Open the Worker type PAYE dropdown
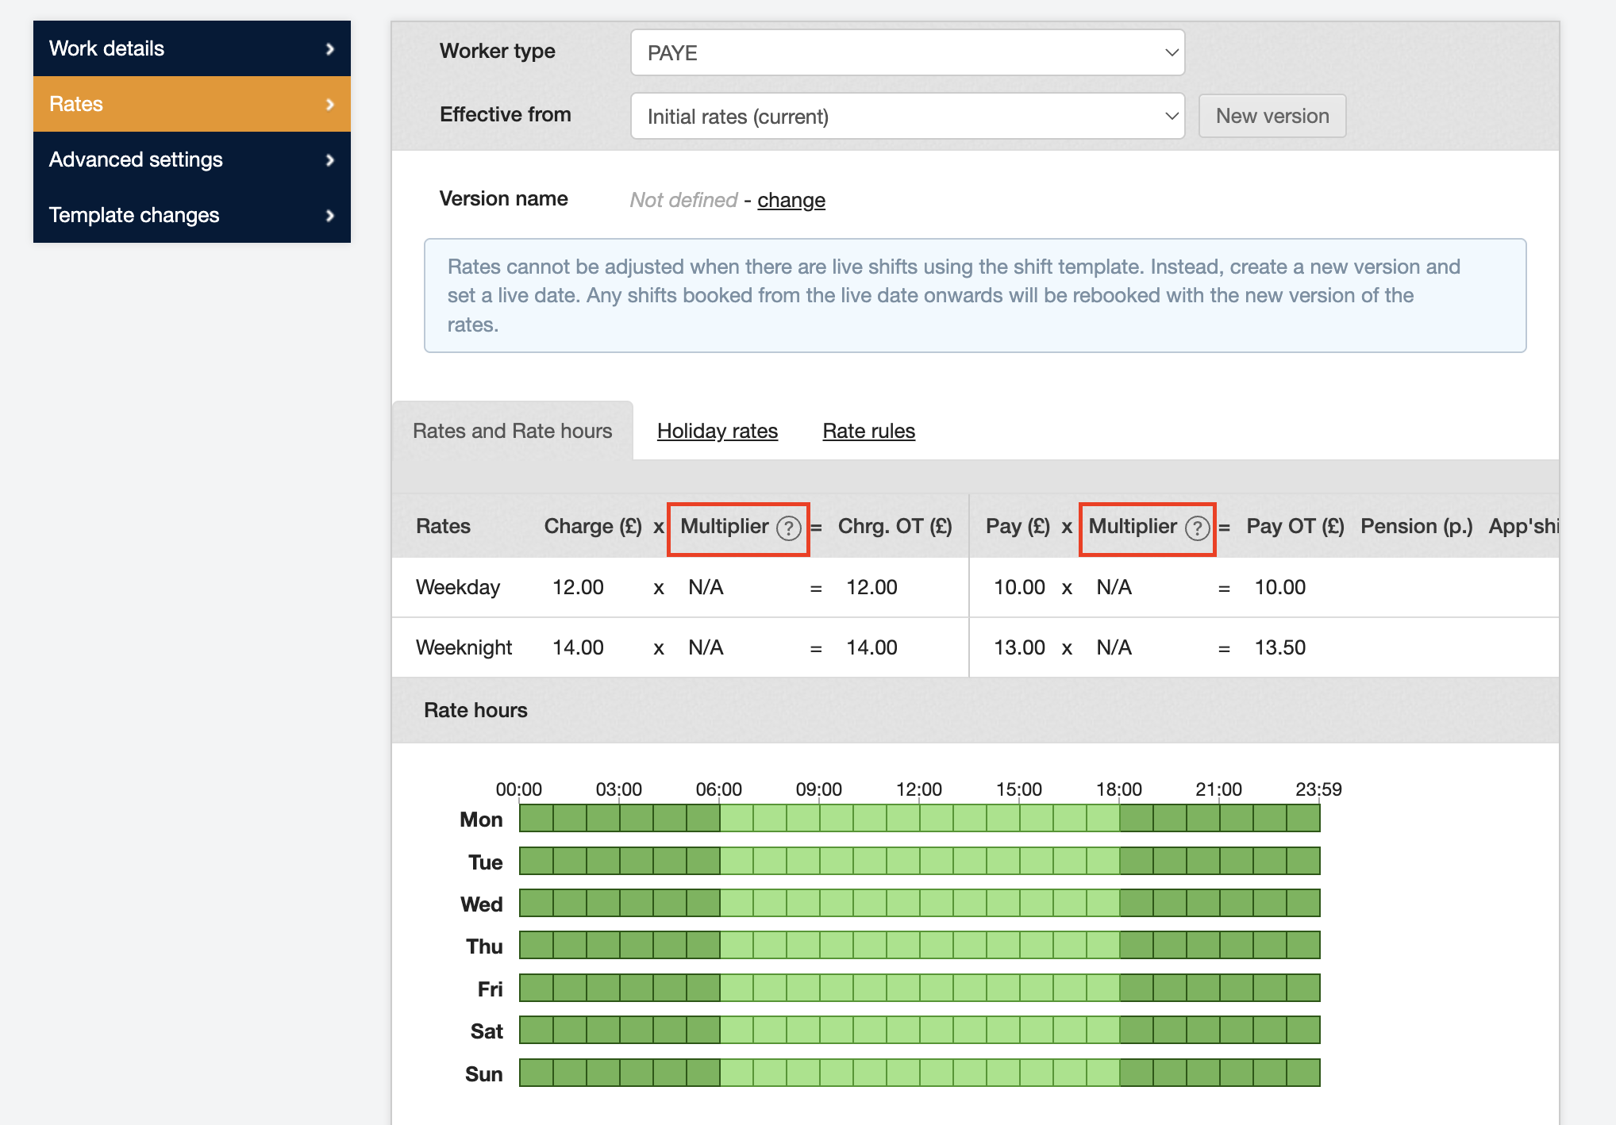 (x=907, y=53)
